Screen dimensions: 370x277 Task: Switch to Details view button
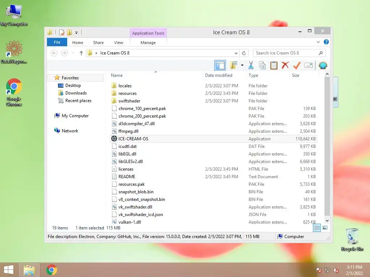317,228
